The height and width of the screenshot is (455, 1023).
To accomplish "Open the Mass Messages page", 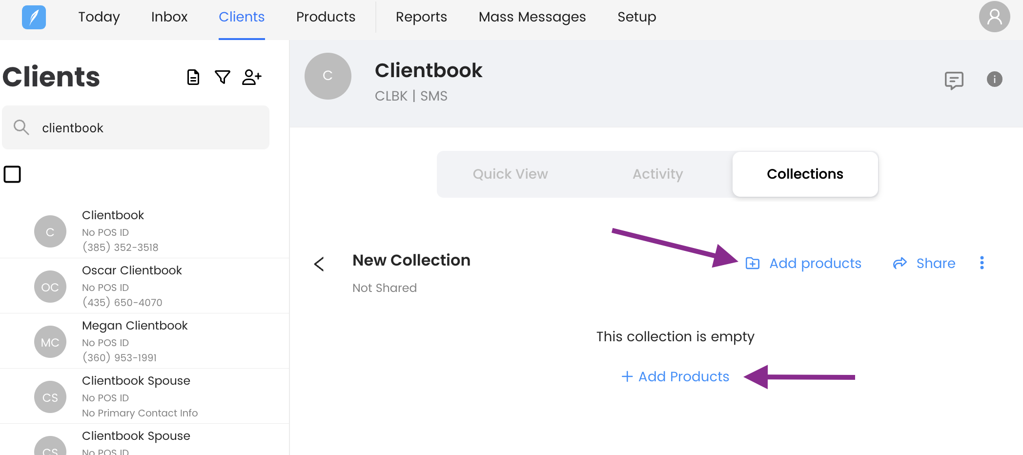I will tap(532, 17).
